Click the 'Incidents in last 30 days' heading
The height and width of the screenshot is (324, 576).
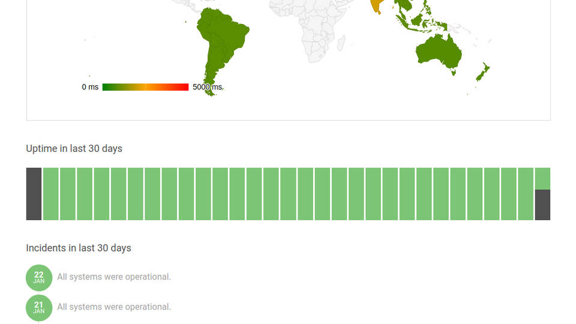[x=79, y=248]
